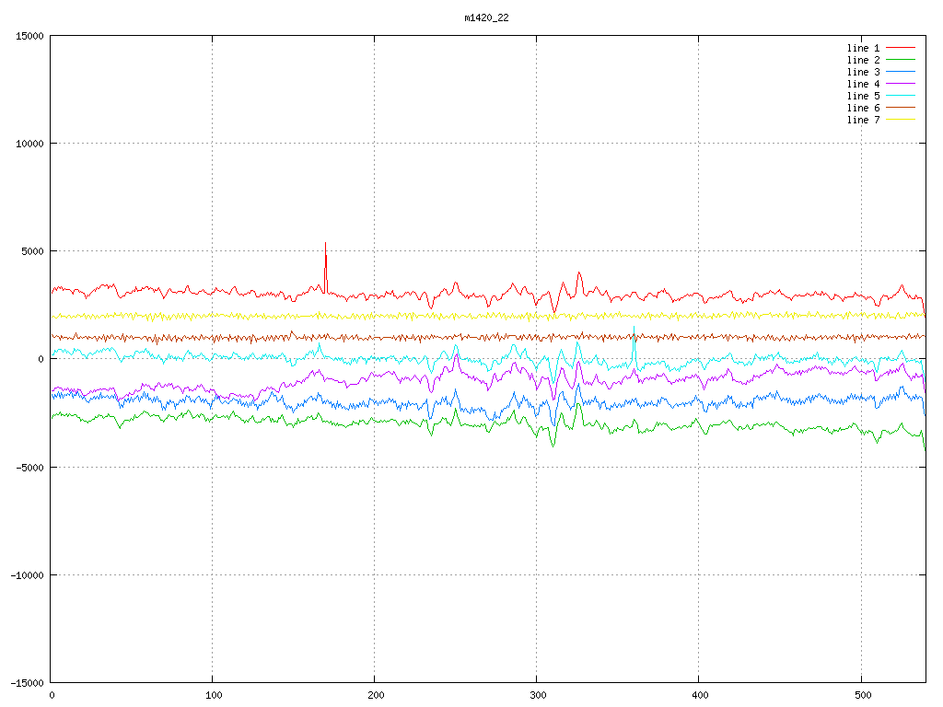Click the -15000 y-axis label
The width and height of the screenshot is (943, 707).
coord(27,683)
